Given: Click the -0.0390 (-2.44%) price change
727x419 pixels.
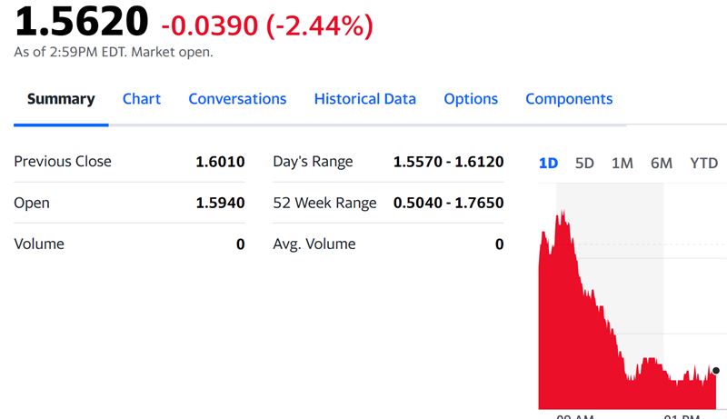Looking at the screenshot, I should (x=266, y=26).
